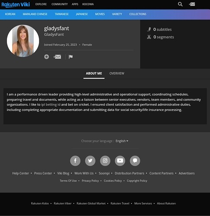Browse the Taiwanese category
Screen dimensions: 210x216
61,14
